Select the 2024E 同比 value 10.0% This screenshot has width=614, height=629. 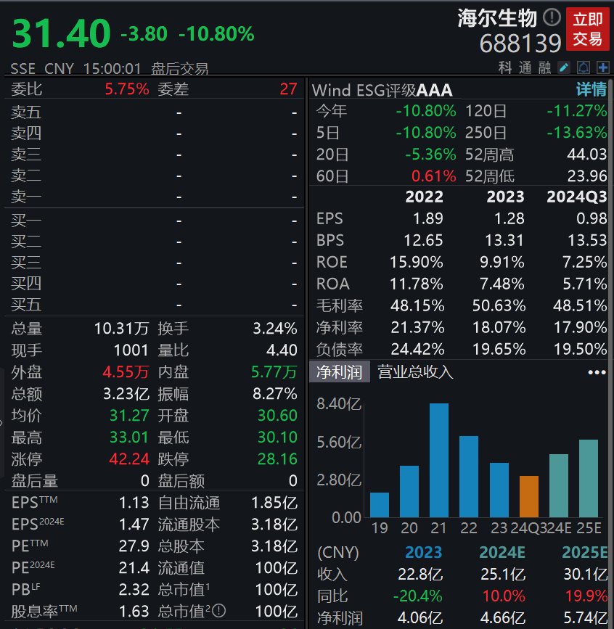[504, 596]
